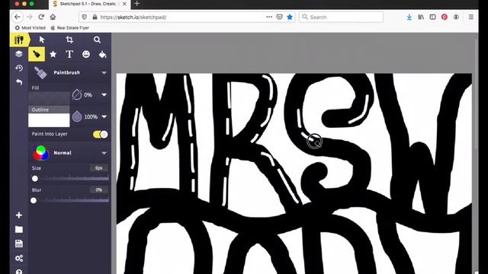Screen dimensions: 488x274
Task: Undo with the curved arrow icon
Action: tap(19, 82)
